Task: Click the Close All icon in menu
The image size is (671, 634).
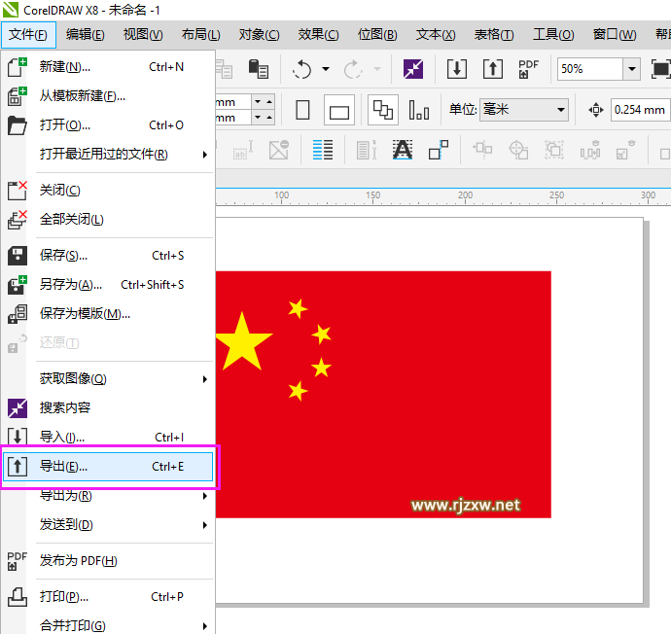Action: tap(18, 220)
